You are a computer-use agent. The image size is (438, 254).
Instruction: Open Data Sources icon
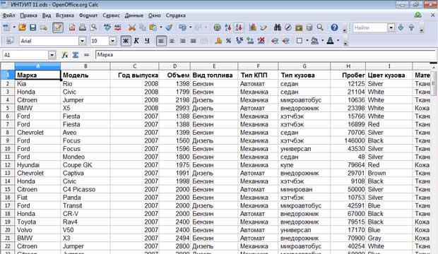point(309,28)
